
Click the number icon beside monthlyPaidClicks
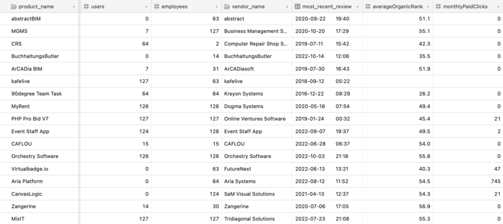pos(438,6)
